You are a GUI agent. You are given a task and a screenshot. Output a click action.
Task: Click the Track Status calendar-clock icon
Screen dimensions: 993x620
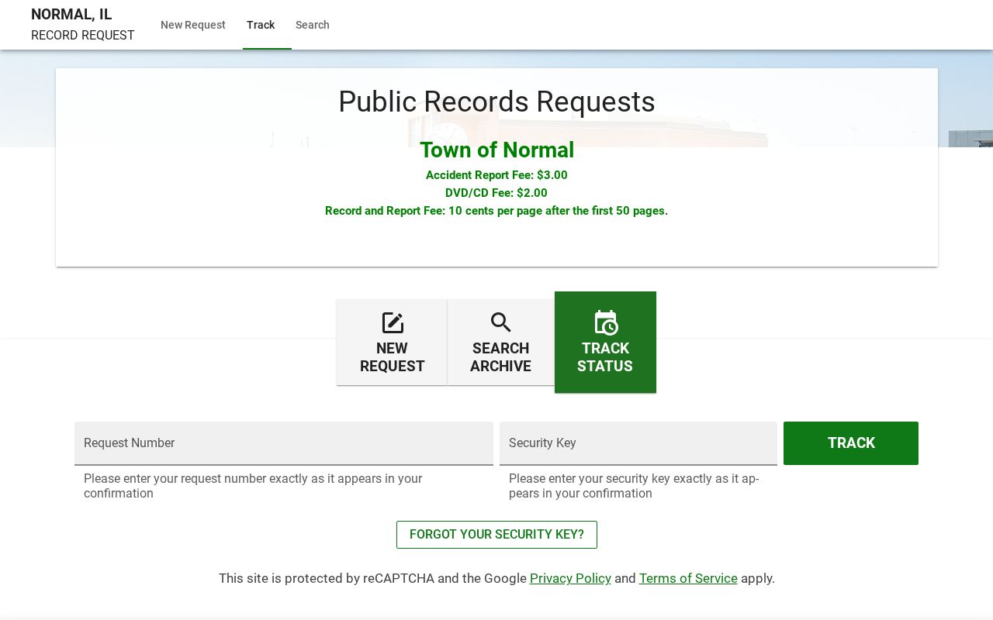click(605, 322)
